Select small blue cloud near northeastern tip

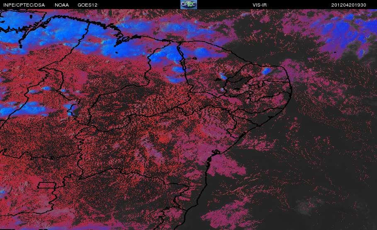[x=266, y=71]
